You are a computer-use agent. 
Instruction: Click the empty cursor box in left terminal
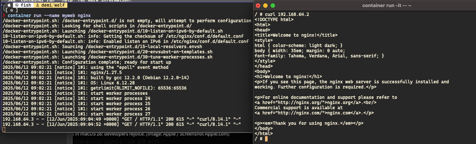[x=4, y=130]
